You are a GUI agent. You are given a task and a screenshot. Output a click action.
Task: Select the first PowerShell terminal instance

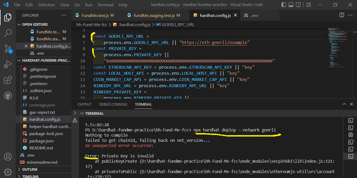coord(350,120)
